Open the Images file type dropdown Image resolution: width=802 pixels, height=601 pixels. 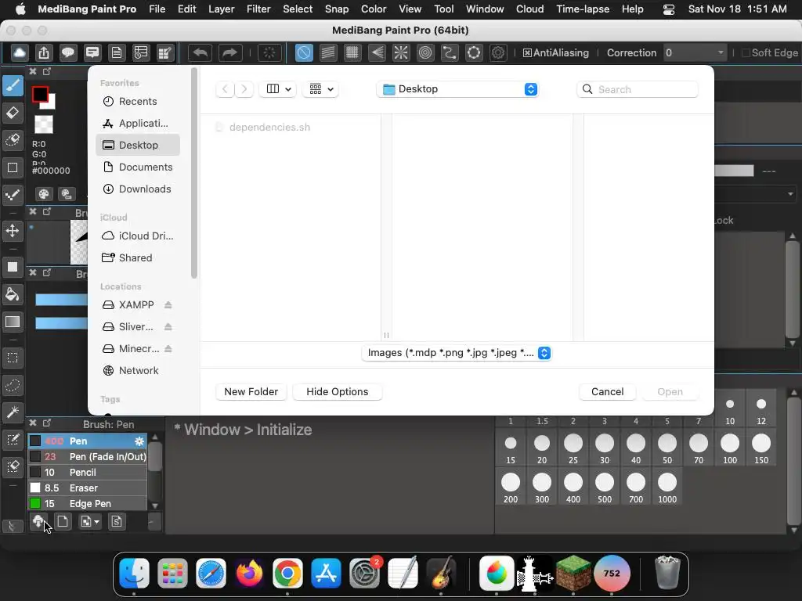(457, 353)
